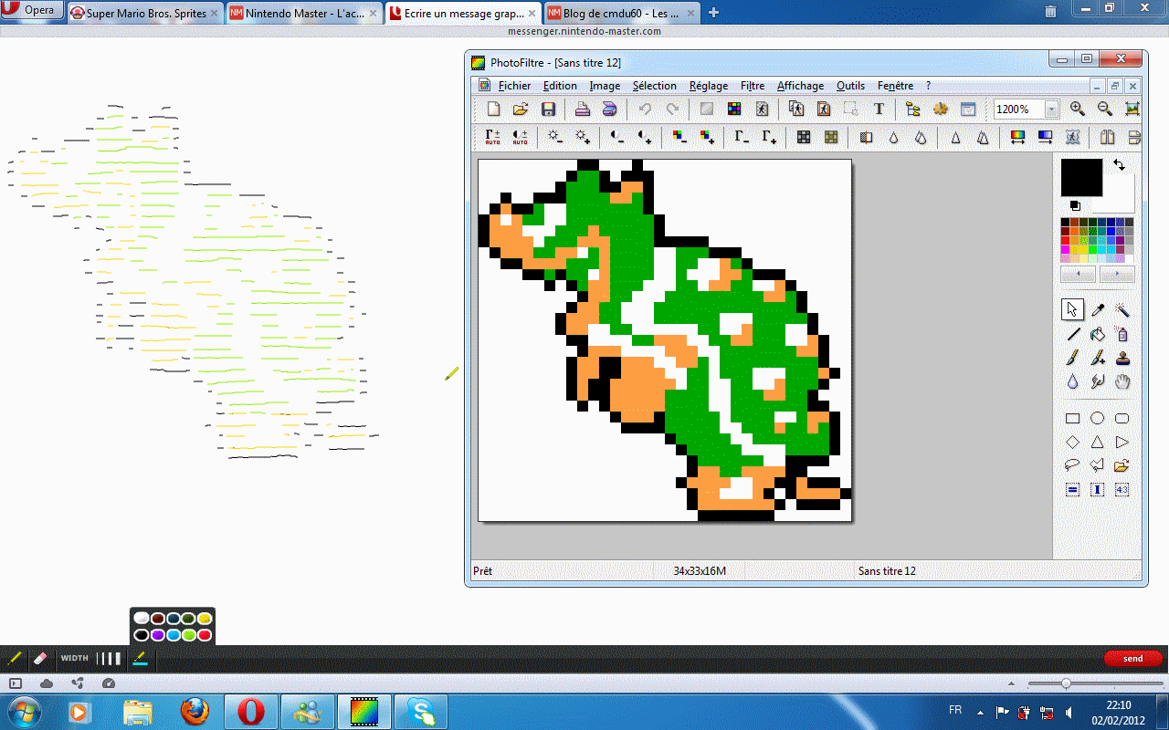Choose the triangle selection shape
This screenshot has height=730, width=1169.
[x=1098, y=443]
